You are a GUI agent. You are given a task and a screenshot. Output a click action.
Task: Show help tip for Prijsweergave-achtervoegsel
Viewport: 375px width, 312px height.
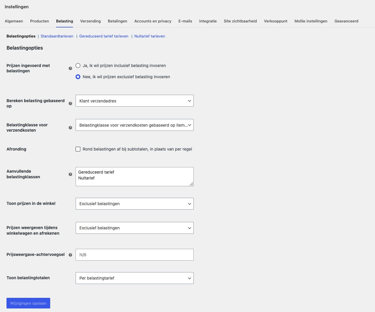[70, 255]
